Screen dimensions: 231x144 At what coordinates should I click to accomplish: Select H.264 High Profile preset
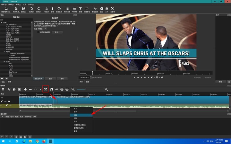pyautogui.click(x=13, y=29)
